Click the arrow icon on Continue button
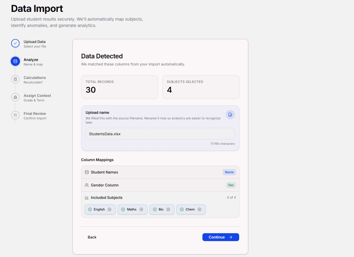Image resolution: width=354 pixels, height=257 pixels. tap(231, 237)
